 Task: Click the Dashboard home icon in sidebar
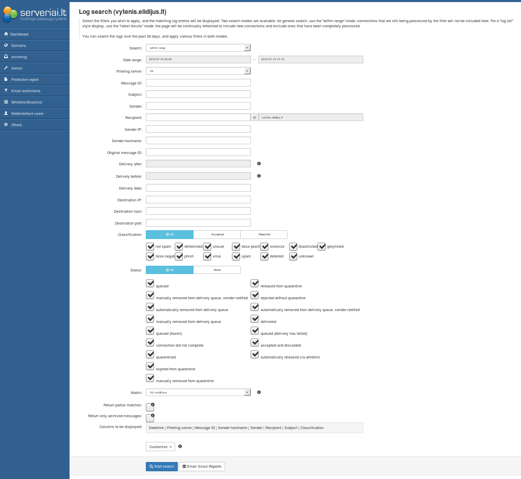[x=6, y=34]
